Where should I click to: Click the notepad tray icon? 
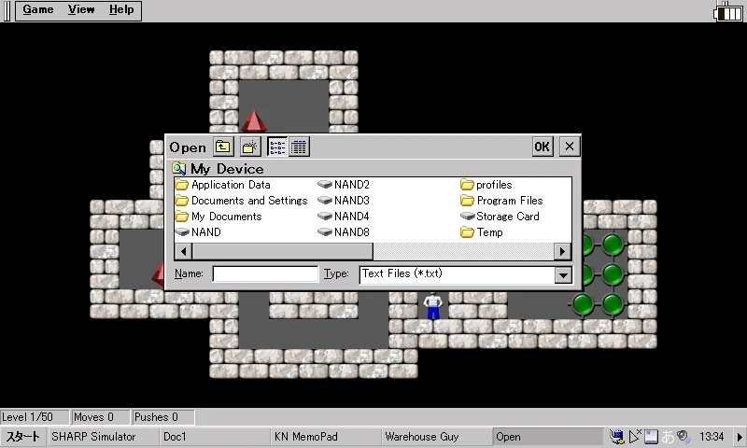(x=651, y=437)
